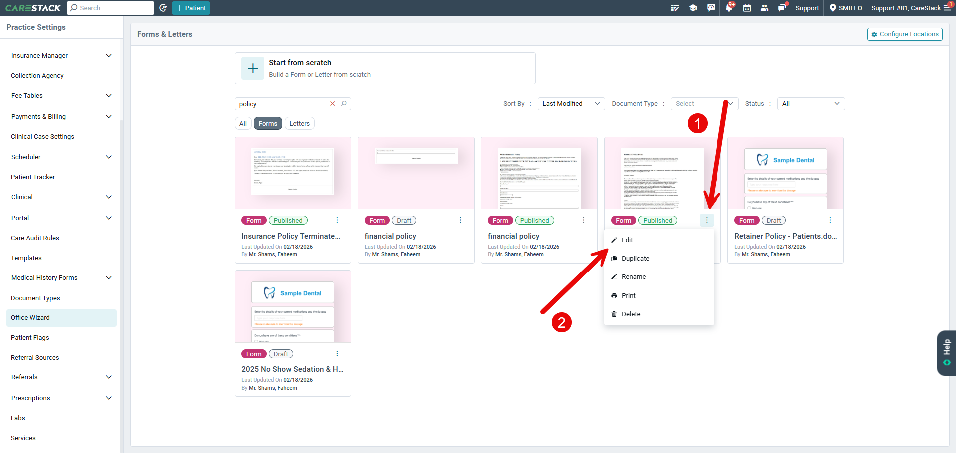Viewport: 956px width, 453px height.
Task: Open options for 2025 No Show Sedation card
Action: [337, 354]
